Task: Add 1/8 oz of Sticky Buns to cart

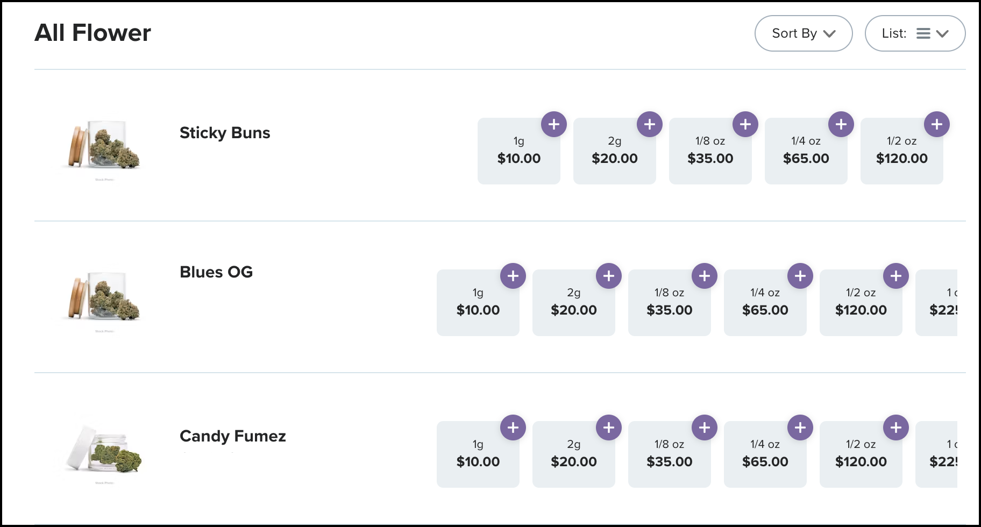Action: (x=745, y=124)
